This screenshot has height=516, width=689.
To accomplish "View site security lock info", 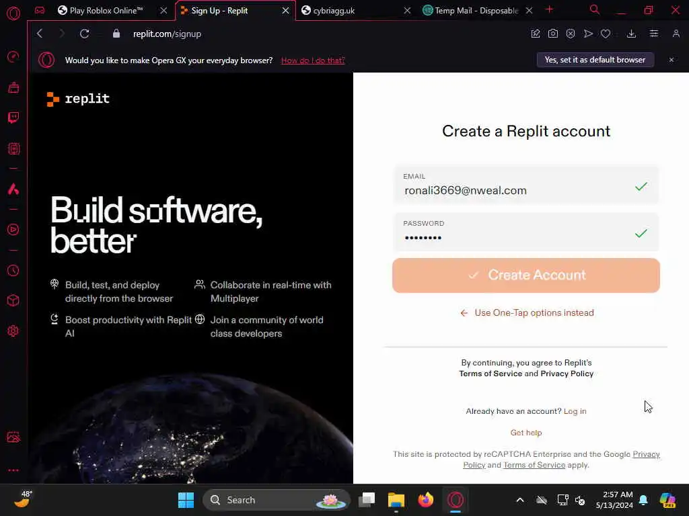I will [116, 34].
